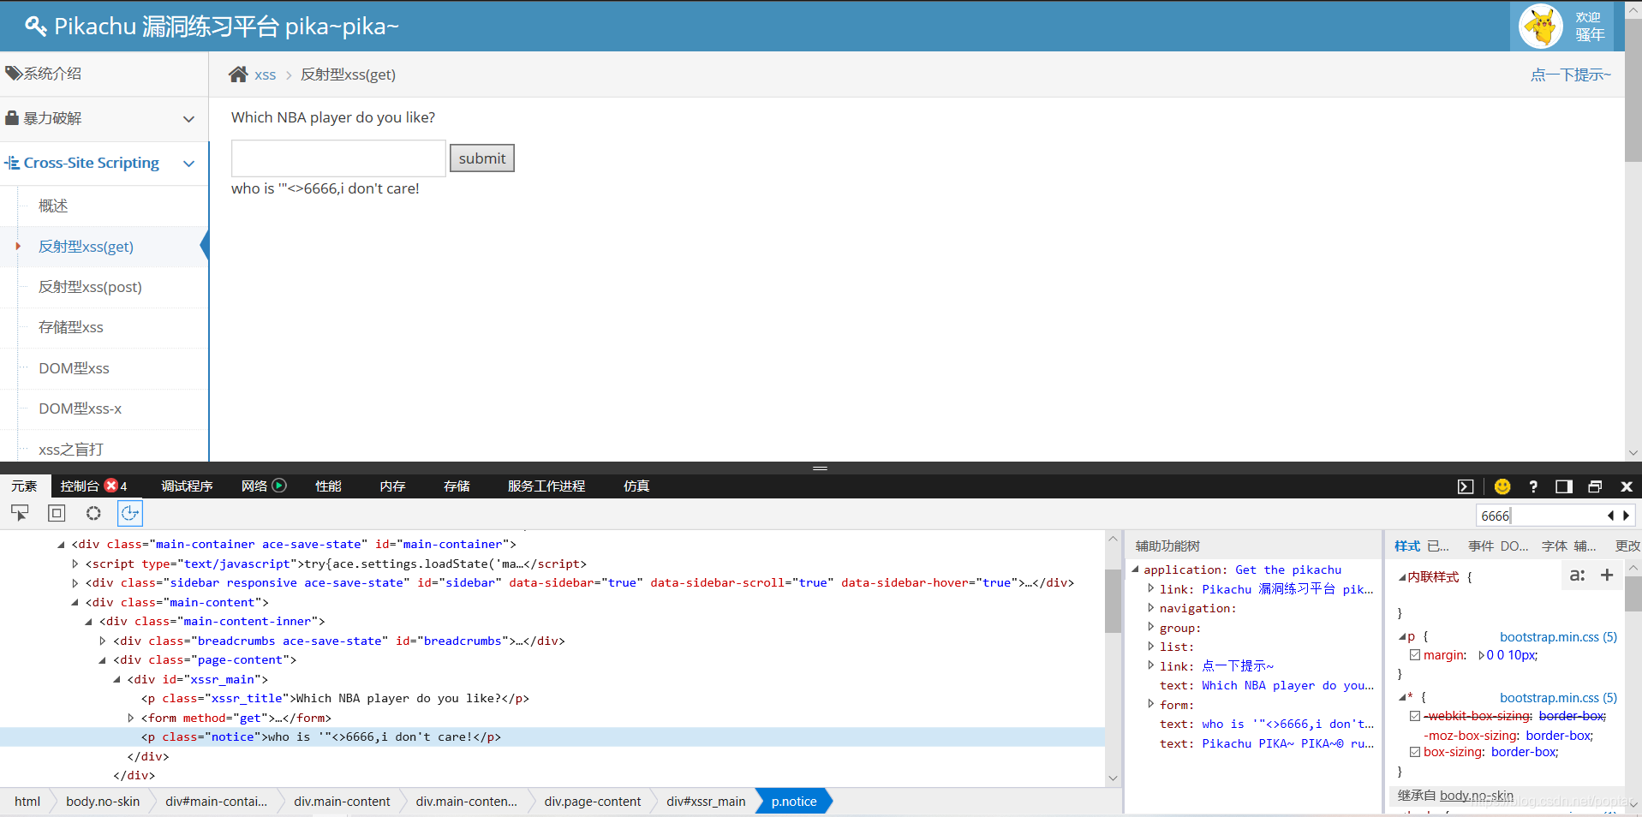This screenshot has height=817, width=1642.
Task: Go to next search match arrow
Action: [x=1626, y=516]
